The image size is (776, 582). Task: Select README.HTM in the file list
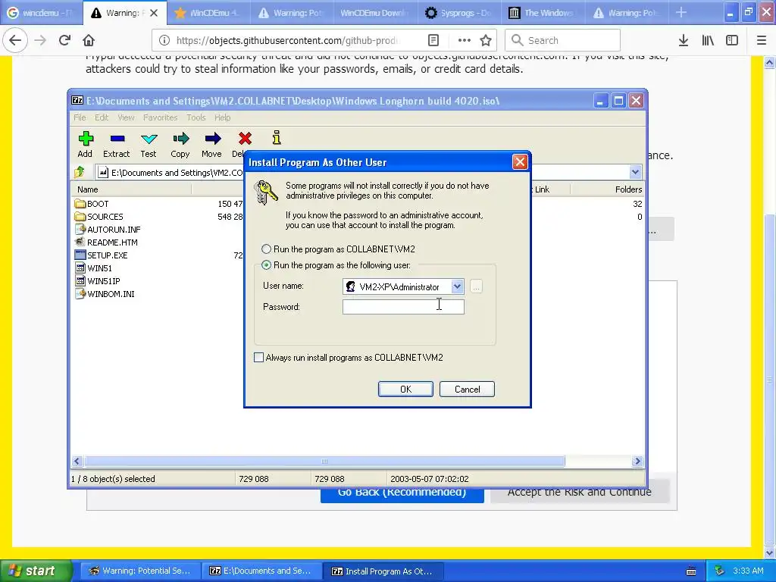point(112,242)
